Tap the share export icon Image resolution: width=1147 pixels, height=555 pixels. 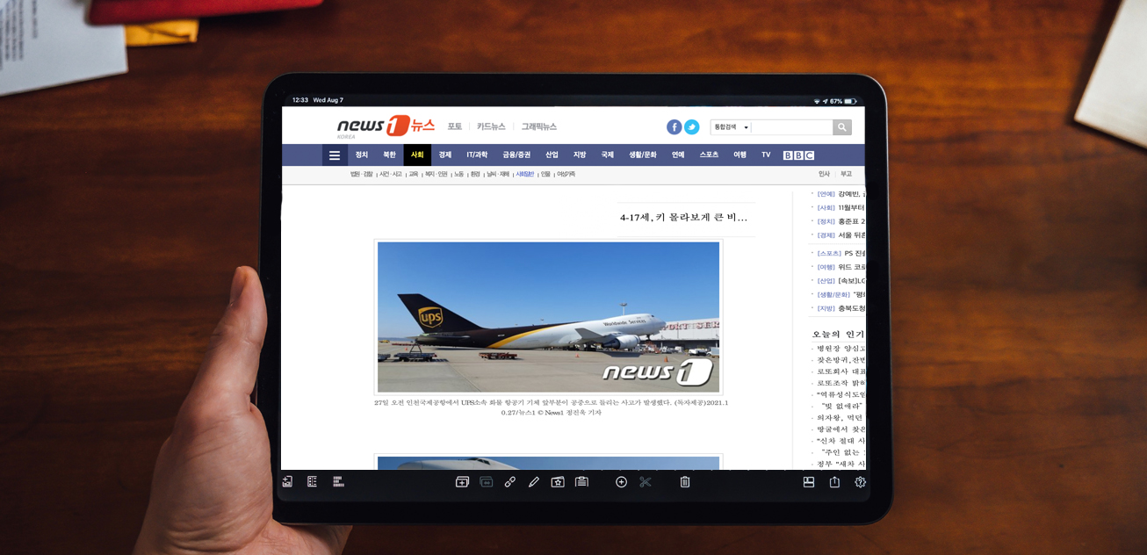click(834, 482)
